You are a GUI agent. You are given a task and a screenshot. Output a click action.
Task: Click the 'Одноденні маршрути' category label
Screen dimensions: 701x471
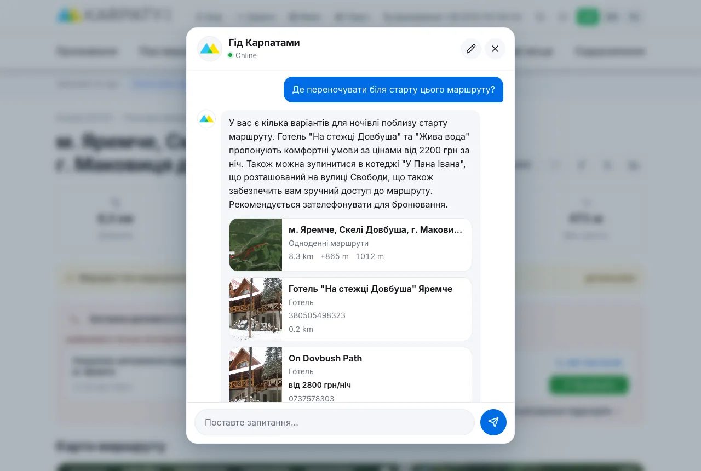(x=329, y=243)
